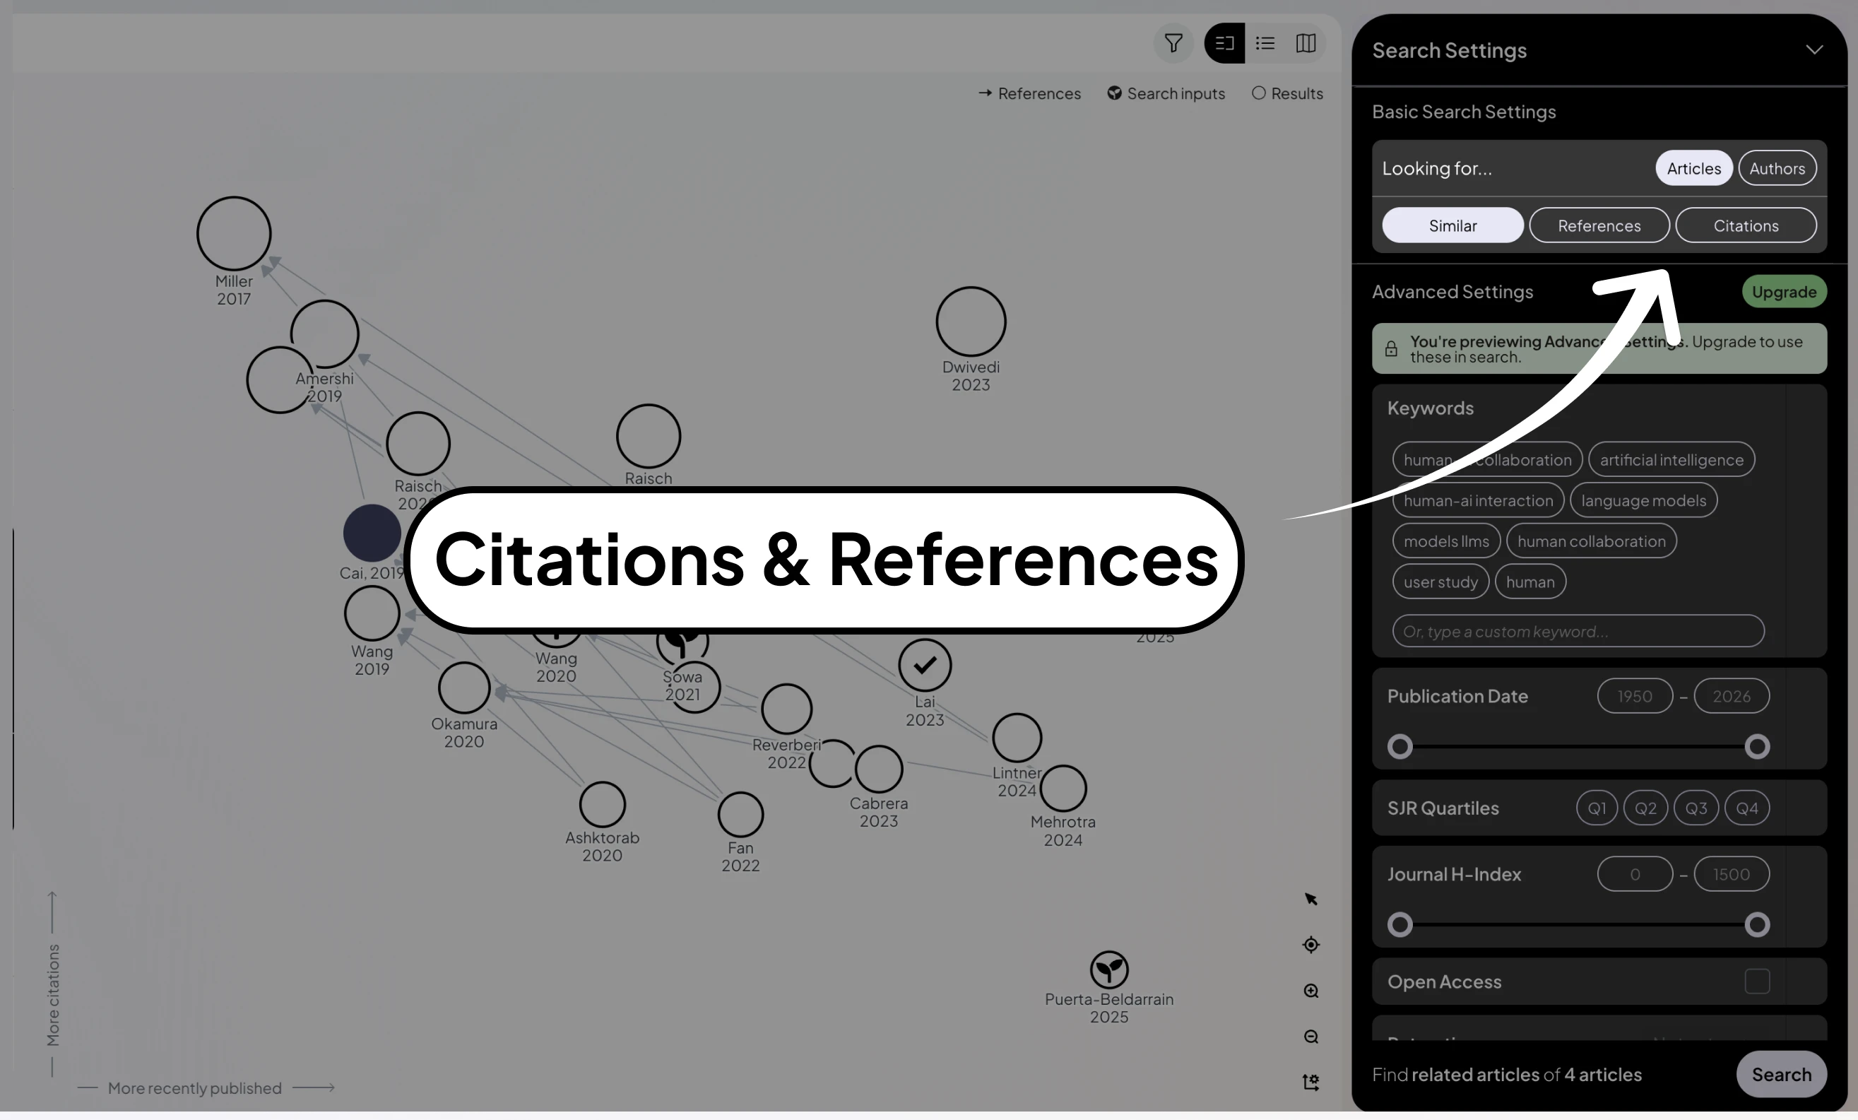Open the axis settings icon
1858x1120 pixels.
coord(1311,1083)
